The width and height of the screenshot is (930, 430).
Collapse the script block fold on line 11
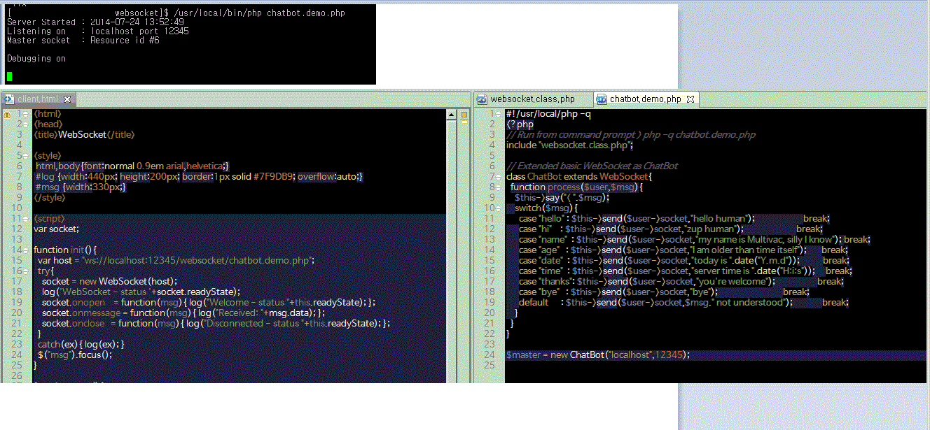click(x=26, y=218)
